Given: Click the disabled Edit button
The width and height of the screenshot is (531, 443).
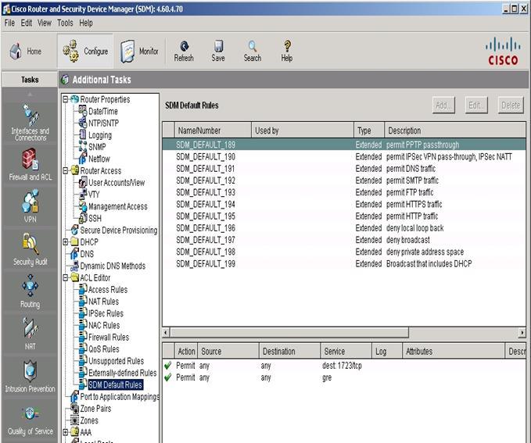Looking at the screenshot, I should (x=476, y=105).
